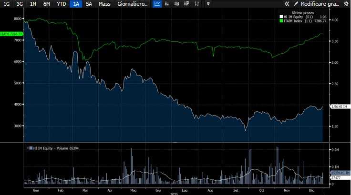Select Mass maximum range tab
The image size is (351, 195).
click(x=104, y=4)
